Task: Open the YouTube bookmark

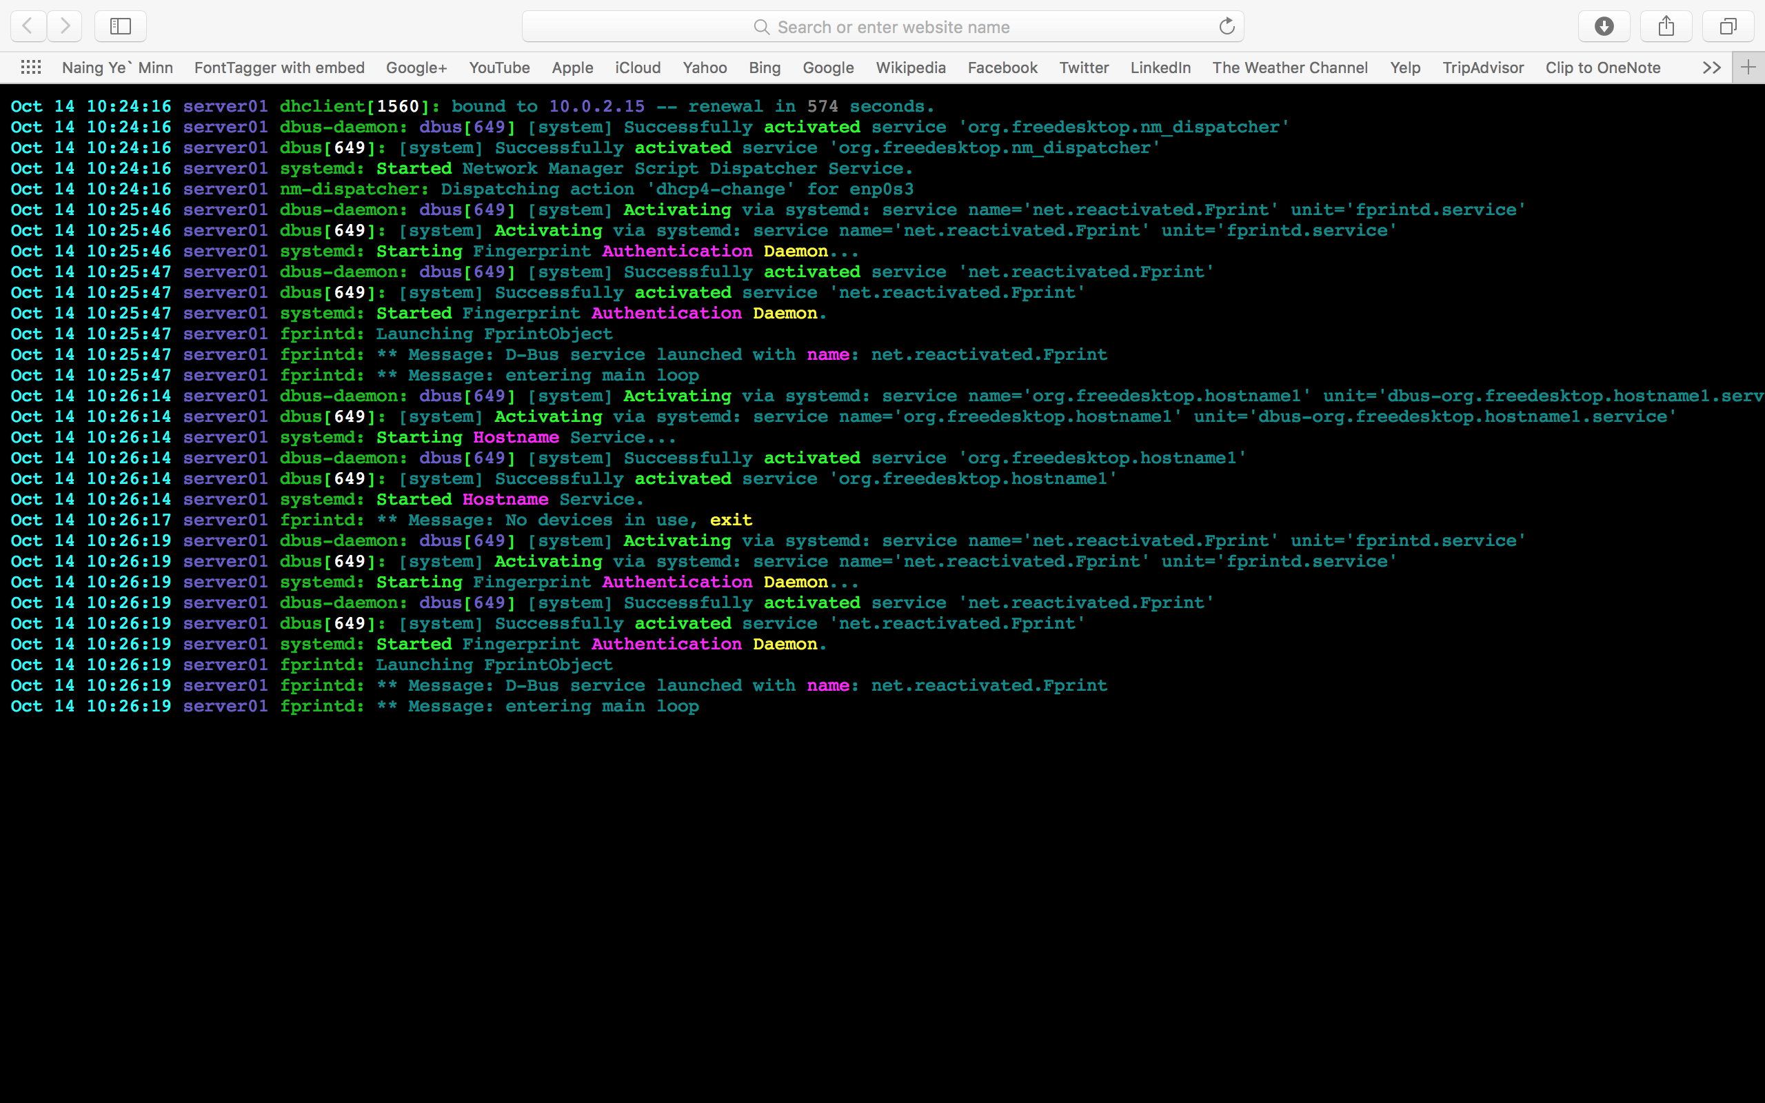Action: (x=499, y=67)
